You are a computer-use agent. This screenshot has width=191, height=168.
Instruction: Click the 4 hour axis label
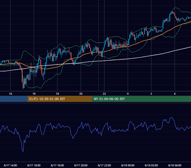pos(175,94)
